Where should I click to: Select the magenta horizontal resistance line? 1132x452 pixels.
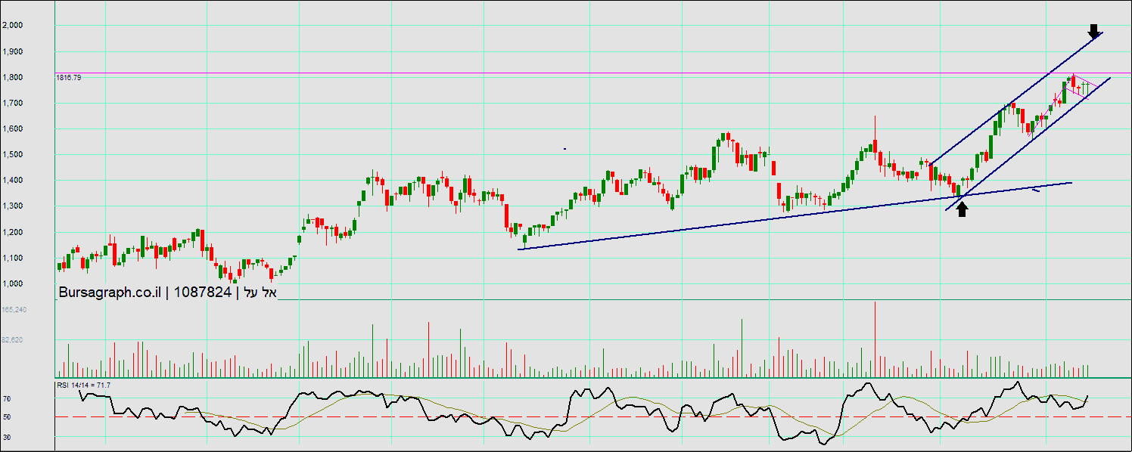point(593,73)
